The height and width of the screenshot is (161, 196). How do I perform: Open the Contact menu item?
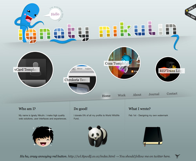point(172,94)
